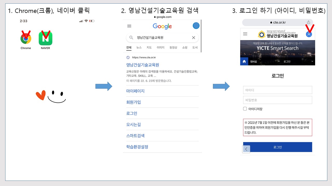Screen dimensions: 332x186
Task: Click the 비밀번호 input field
Action: pyautogui.click(x=277, y=100)
